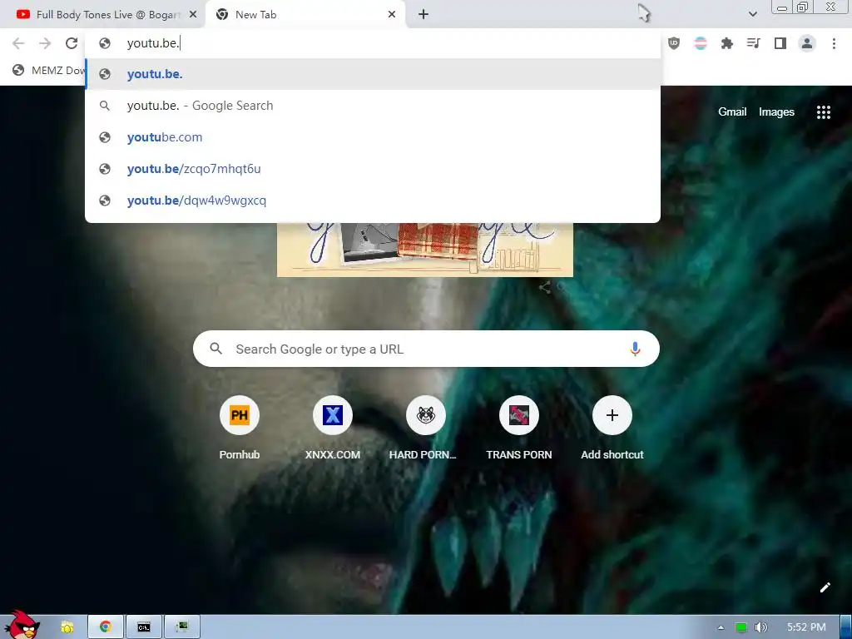Start voice search with microphone icon
The width and height of the screenshot is (852, 639).
click(635, 349)
